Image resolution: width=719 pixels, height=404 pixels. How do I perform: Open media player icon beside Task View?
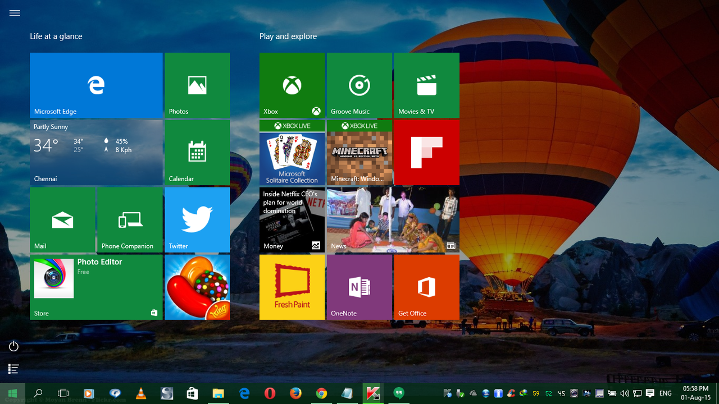[89, 394]
